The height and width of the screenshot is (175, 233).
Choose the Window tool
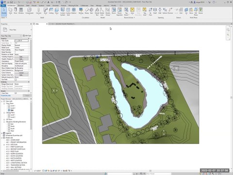tap(21, 11)
